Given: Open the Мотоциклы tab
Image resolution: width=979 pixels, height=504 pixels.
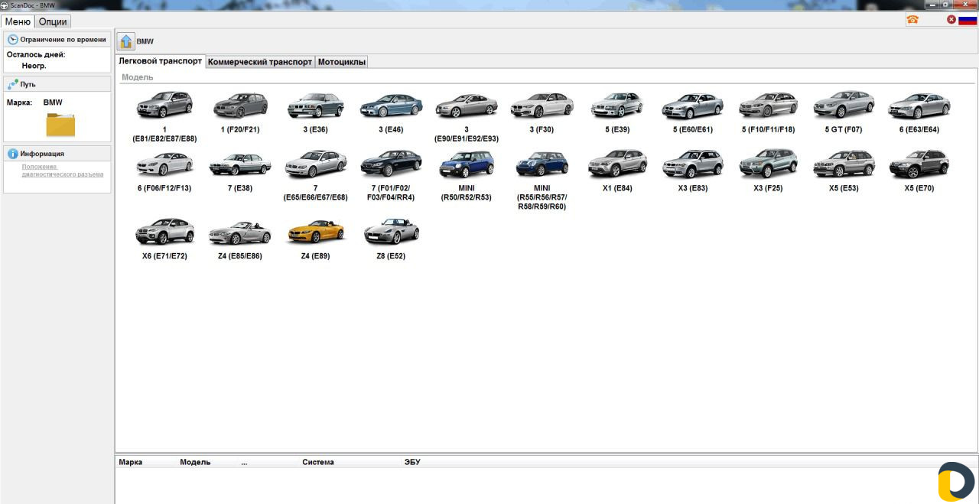Looking at the screenshot, I should click(342, 62).
